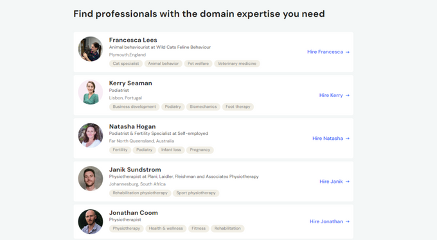The image size is (437, 240).
Task: Click the Biomechanics tag
Action: [x=203, y=107]
